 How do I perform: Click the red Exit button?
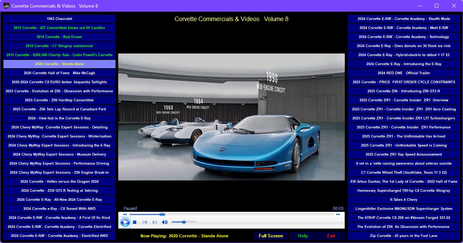click(x=331, y=236)
